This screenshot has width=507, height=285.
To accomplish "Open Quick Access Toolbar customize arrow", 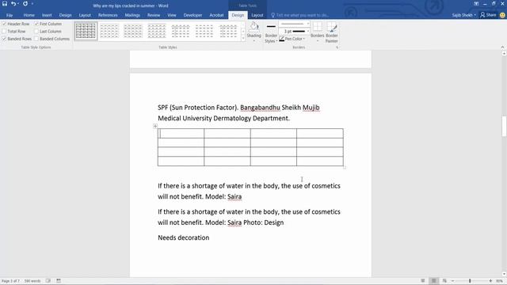I will [x=32, y=4].
